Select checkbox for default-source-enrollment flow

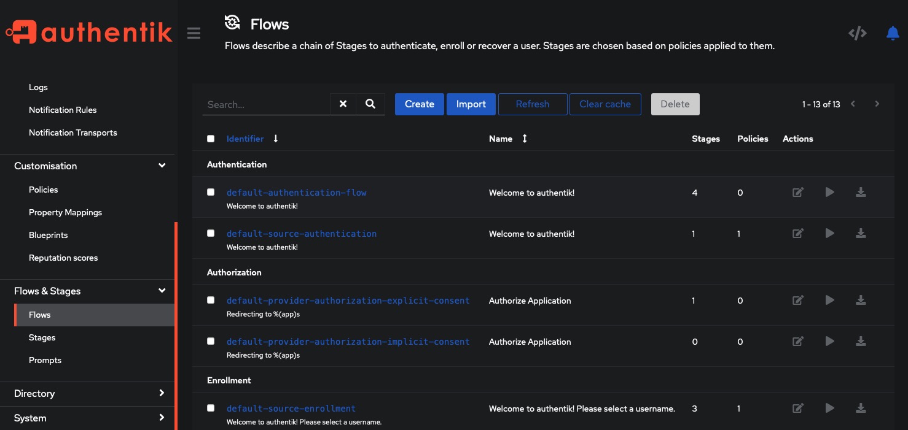point(211,408)
